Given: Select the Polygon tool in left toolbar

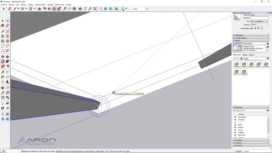Looking at the screenshot, I should [8, 41].
